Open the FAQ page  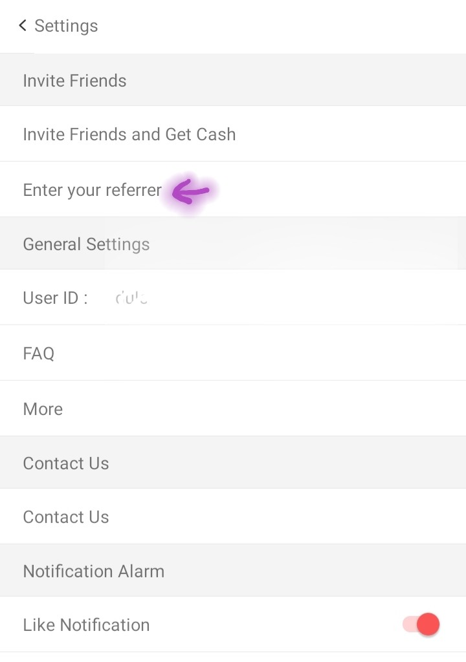(x=39, y=354)
